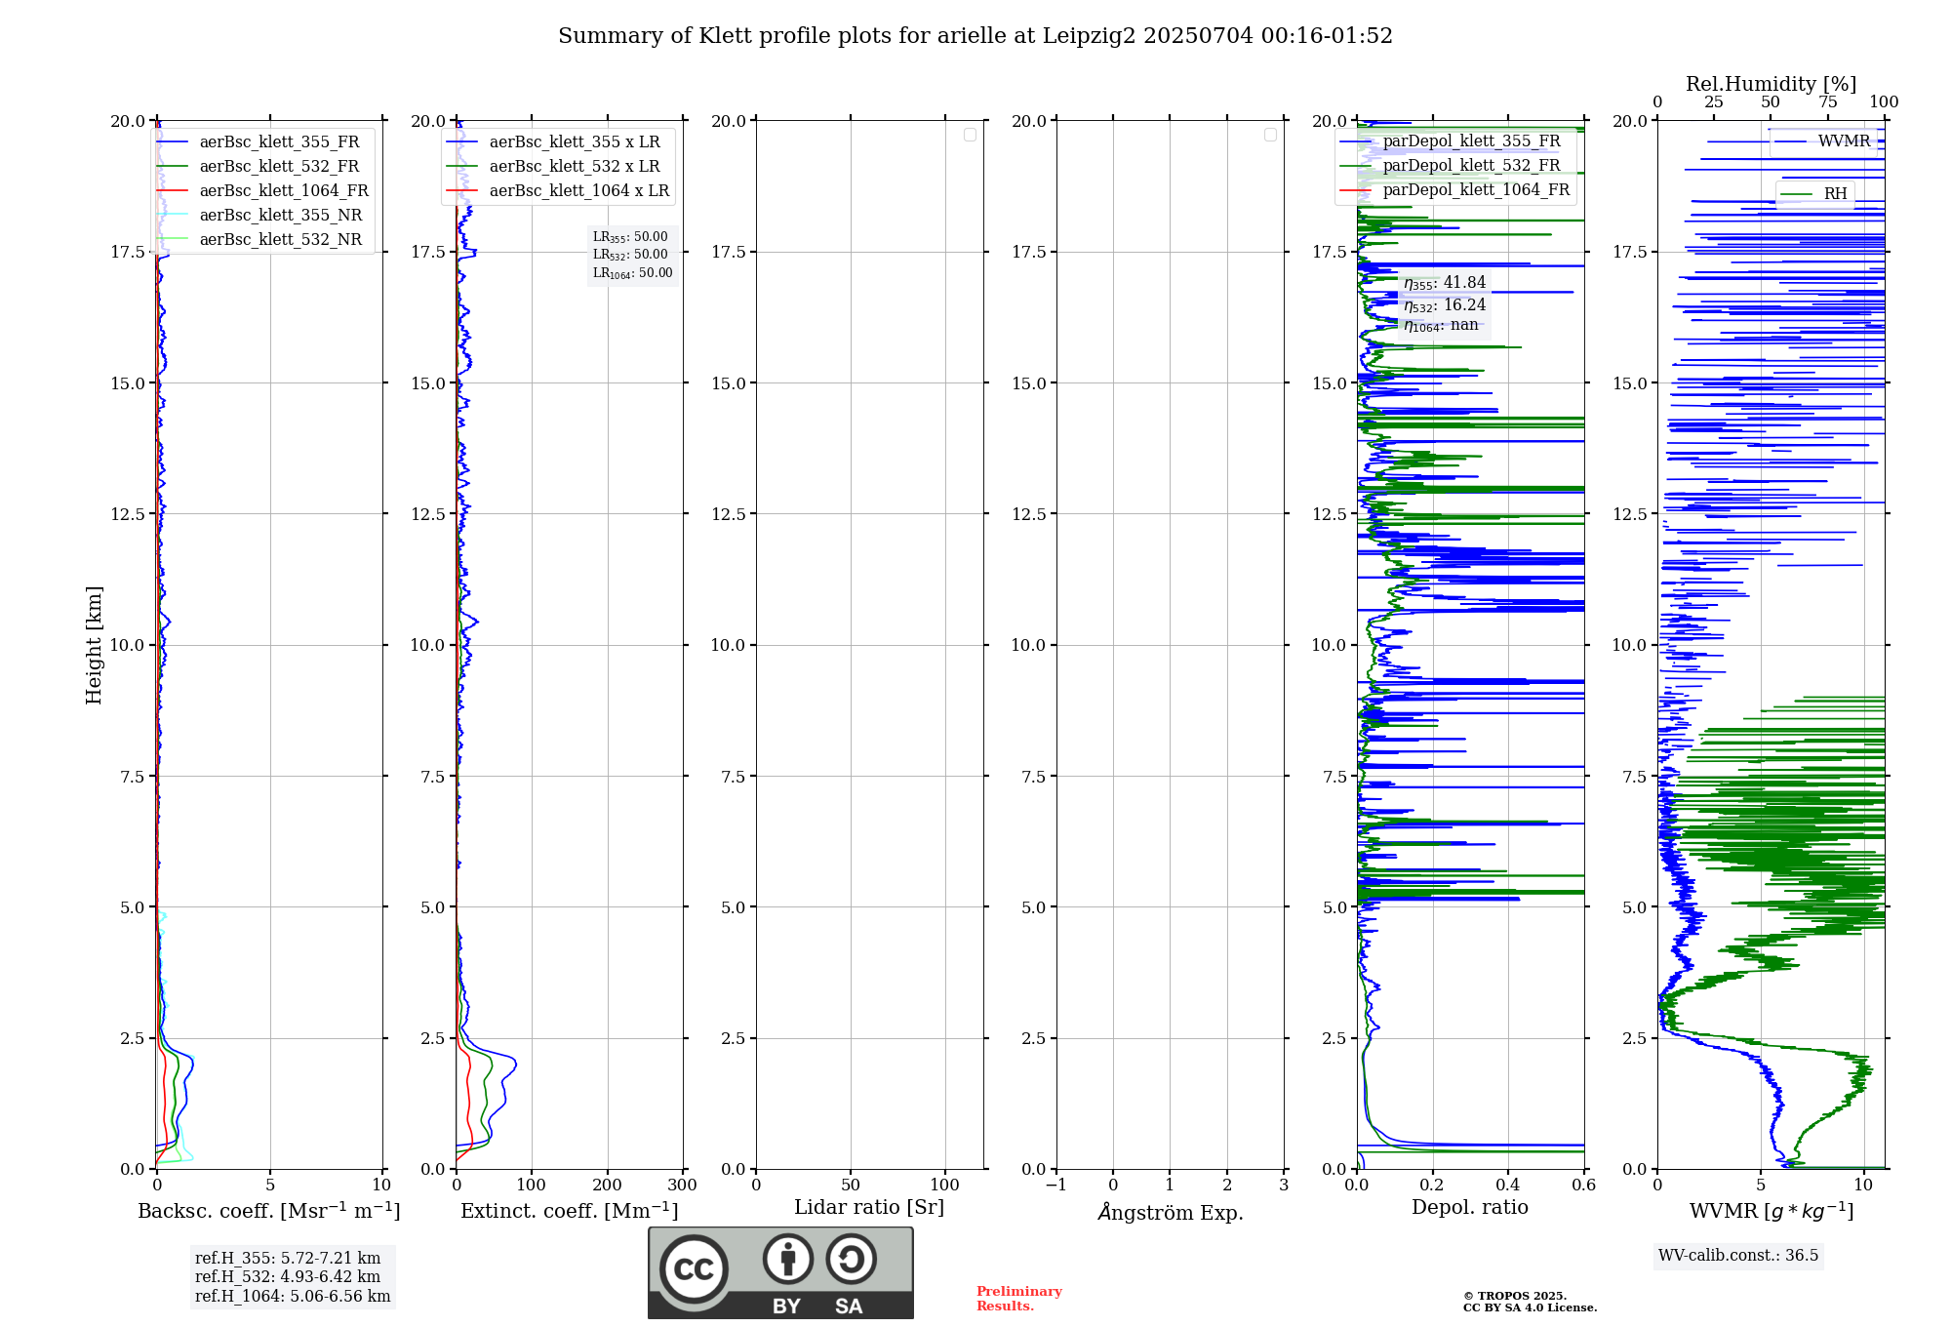The image size is (1951, 1327).
Task: Click the LR532: 50.00 annotation
Action: click(x=630, y=255)
